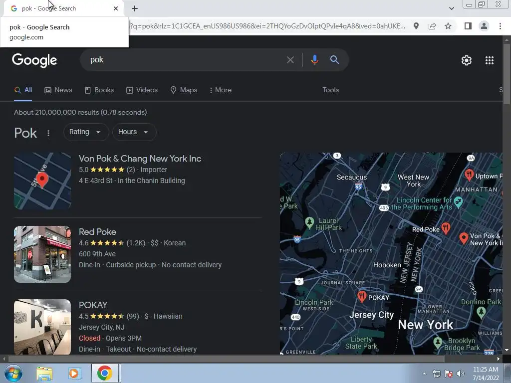This screenshot has height=383, width=511.
Task: Click '4 E 43rd St · In the Chanin Building'
Action: point(132,181)
